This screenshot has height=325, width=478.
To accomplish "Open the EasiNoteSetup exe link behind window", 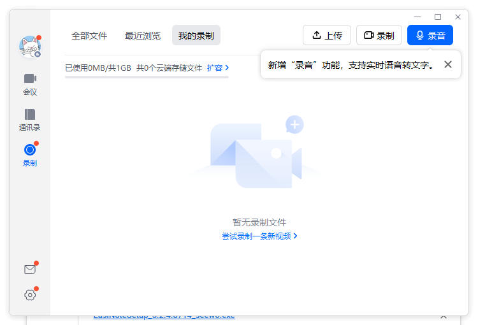I will [x=164, y=317].
